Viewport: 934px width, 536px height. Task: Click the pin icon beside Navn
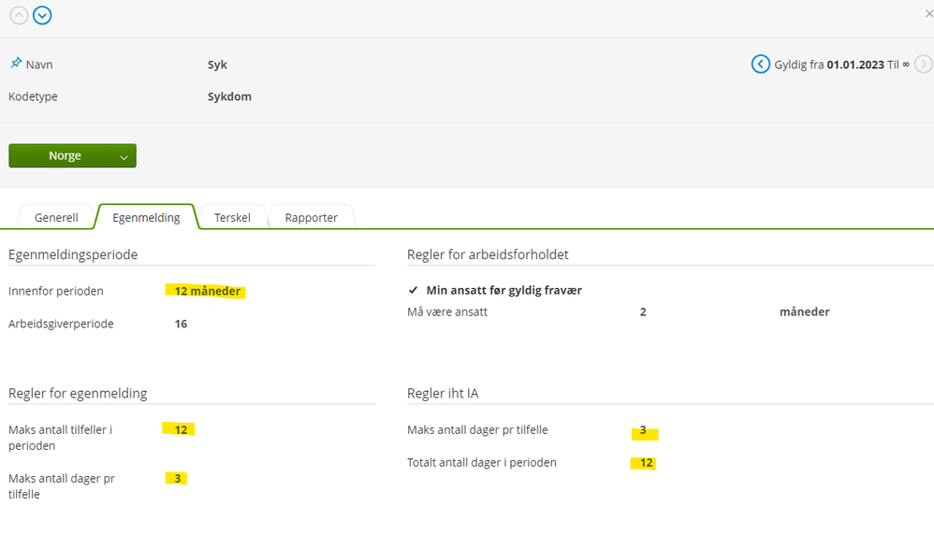coord(16,63)
